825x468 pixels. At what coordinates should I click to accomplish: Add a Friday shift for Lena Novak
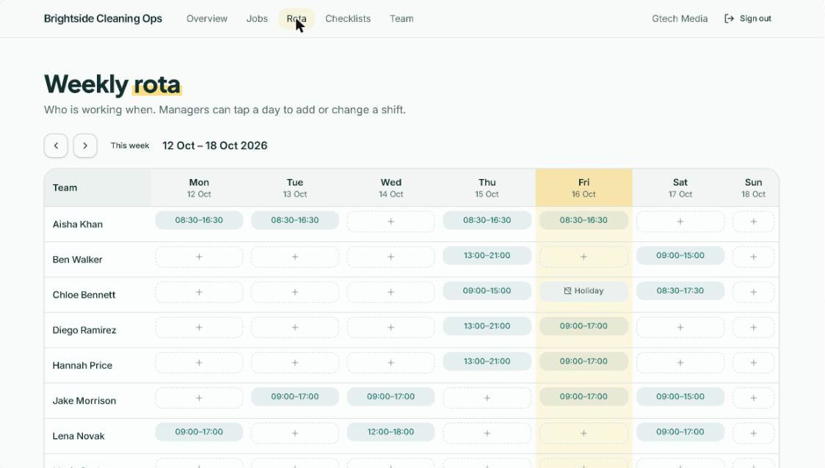584,434
